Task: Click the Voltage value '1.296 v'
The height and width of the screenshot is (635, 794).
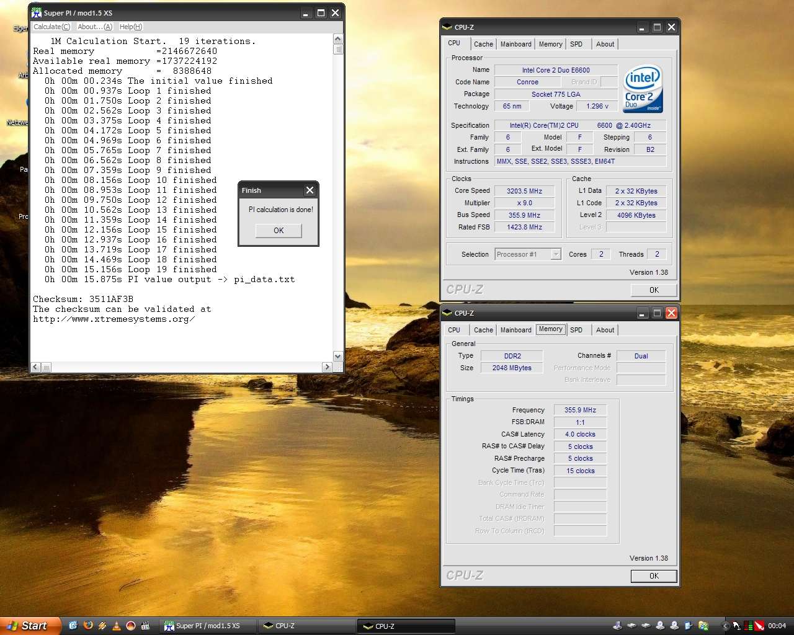Action: (x=597, y=106)
